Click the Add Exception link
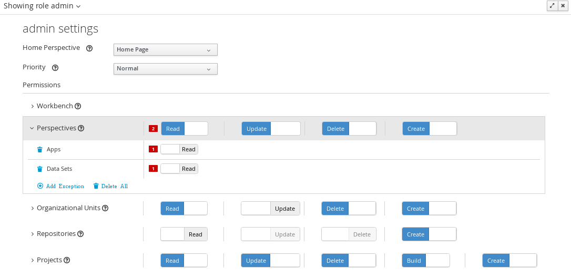Screen dimensions: 571x278 click(x=60, y=186)
